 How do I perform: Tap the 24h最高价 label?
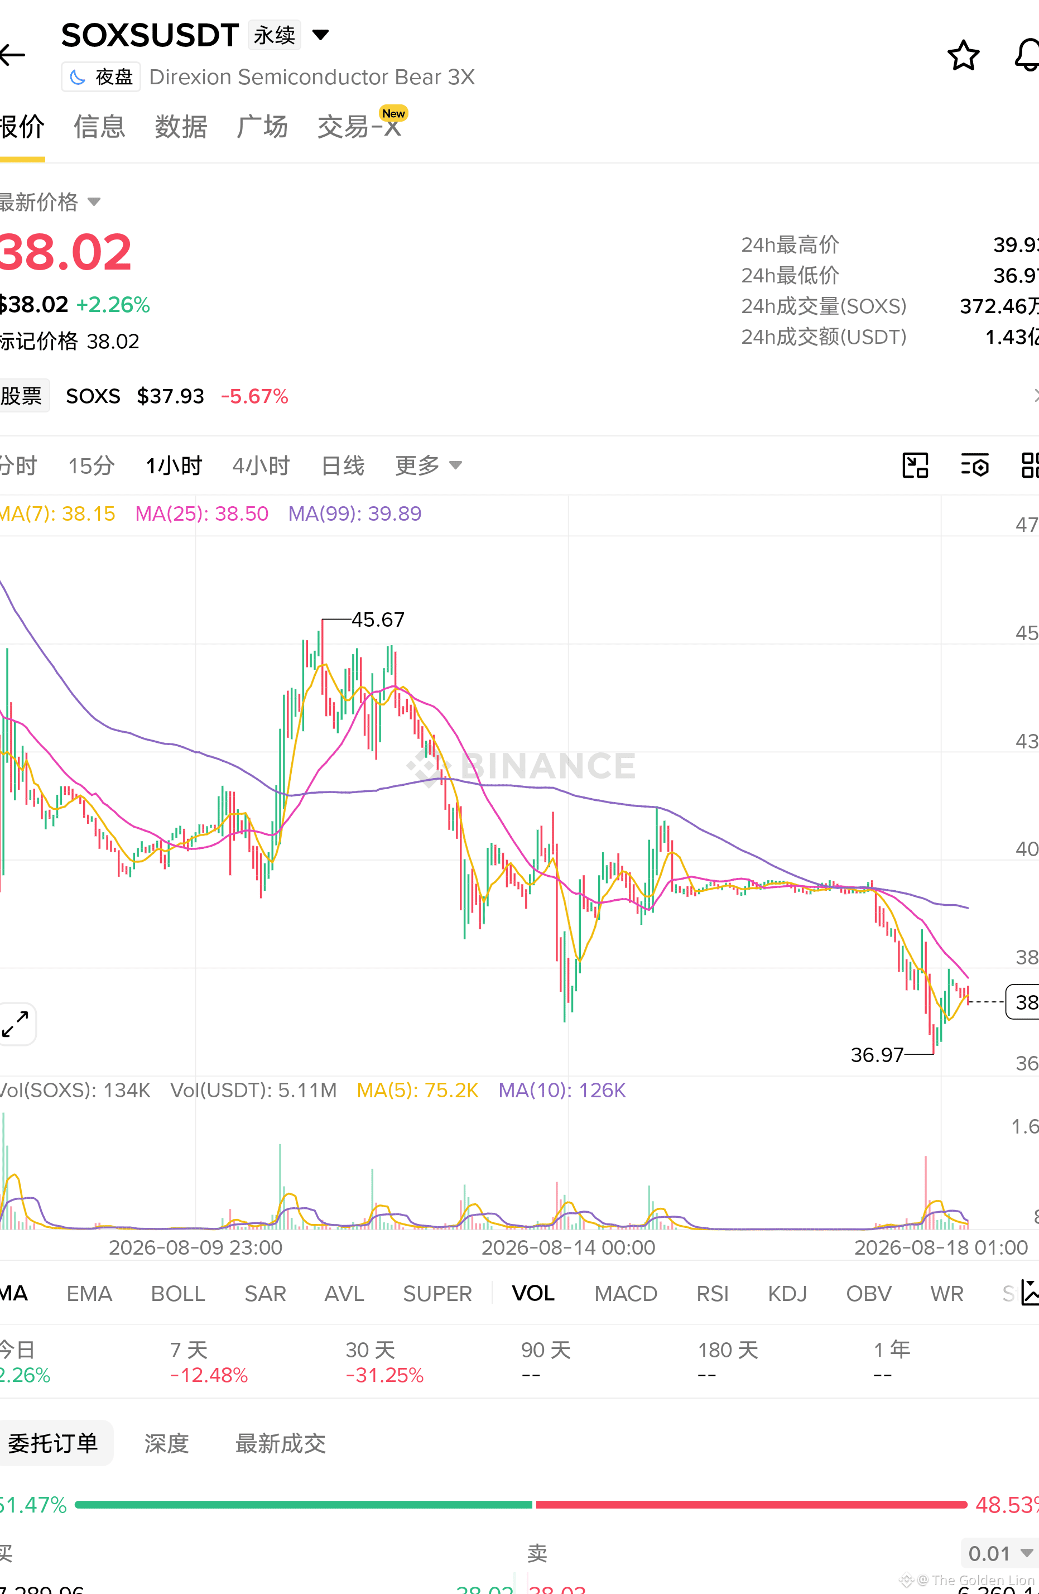(x=790, y=244)
